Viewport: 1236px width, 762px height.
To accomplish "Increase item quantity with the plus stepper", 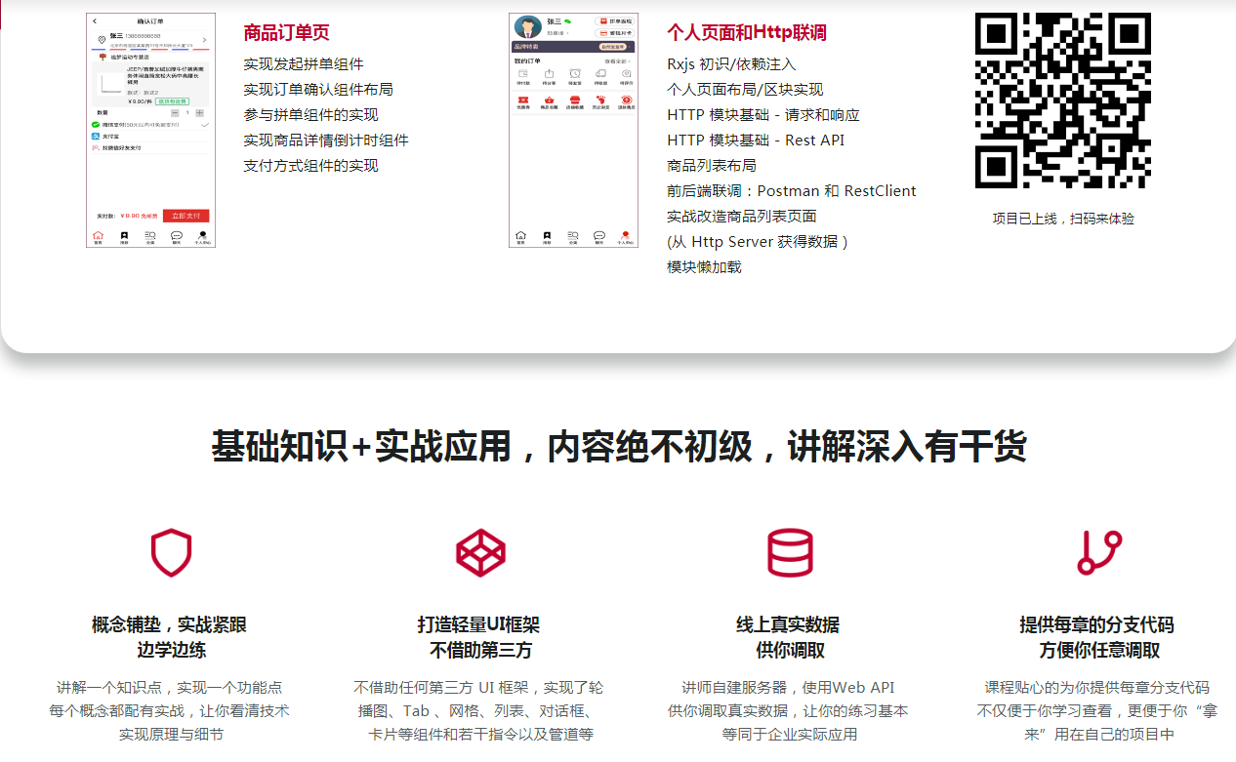I will (200, 113).
